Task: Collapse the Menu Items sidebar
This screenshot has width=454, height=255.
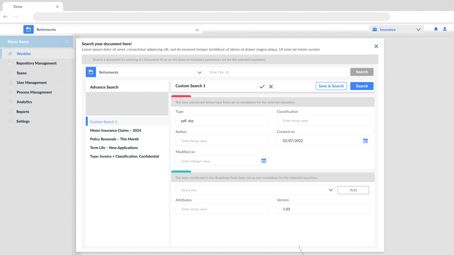Action: pyautogui.click(x=67, y=42)
